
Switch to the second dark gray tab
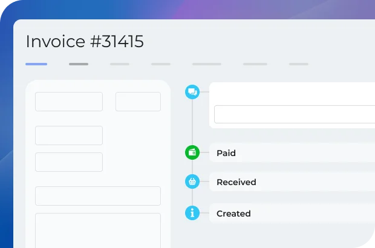[x=79, y=64]
